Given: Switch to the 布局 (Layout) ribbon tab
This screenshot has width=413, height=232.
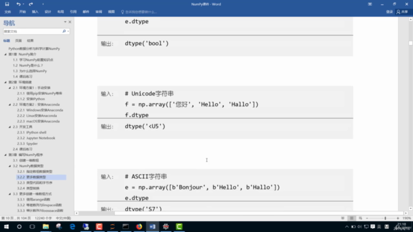Looking at the screenshot, I should (61, 12).
